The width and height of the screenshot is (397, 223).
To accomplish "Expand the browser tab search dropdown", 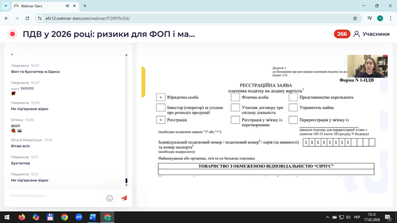I will coord(6,6).
